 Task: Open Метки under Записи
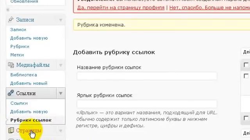(17, 55)
